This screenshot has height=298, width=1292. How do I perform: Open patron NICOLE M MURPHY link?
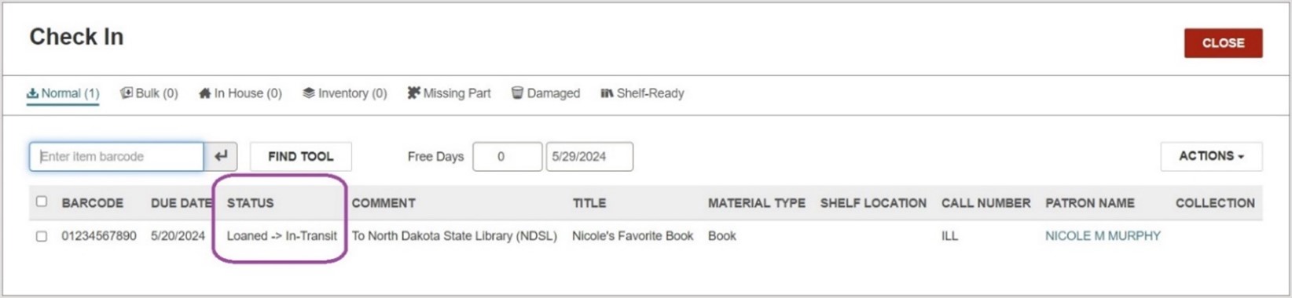pos(1103,236)
